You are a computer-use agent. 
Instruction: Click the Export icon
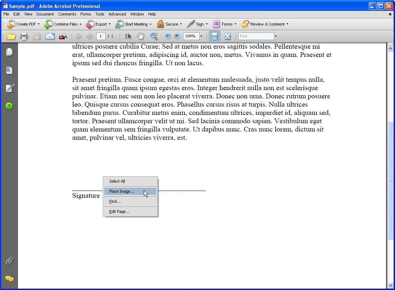pos(90,24)
